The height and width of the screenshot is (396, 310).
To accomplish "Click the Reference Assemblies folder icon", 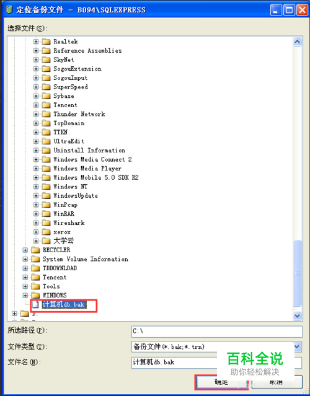I will point(46,51).
